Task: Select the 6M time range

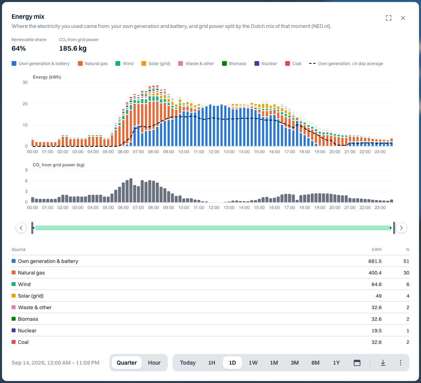Action: click(316, 363)
